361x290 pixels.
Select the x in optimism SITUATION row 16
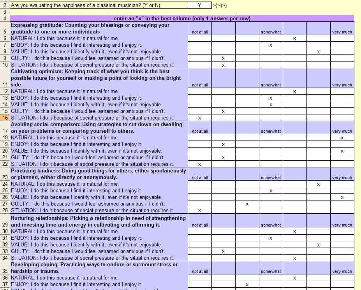pyautogui.click(x=200, y=118)
